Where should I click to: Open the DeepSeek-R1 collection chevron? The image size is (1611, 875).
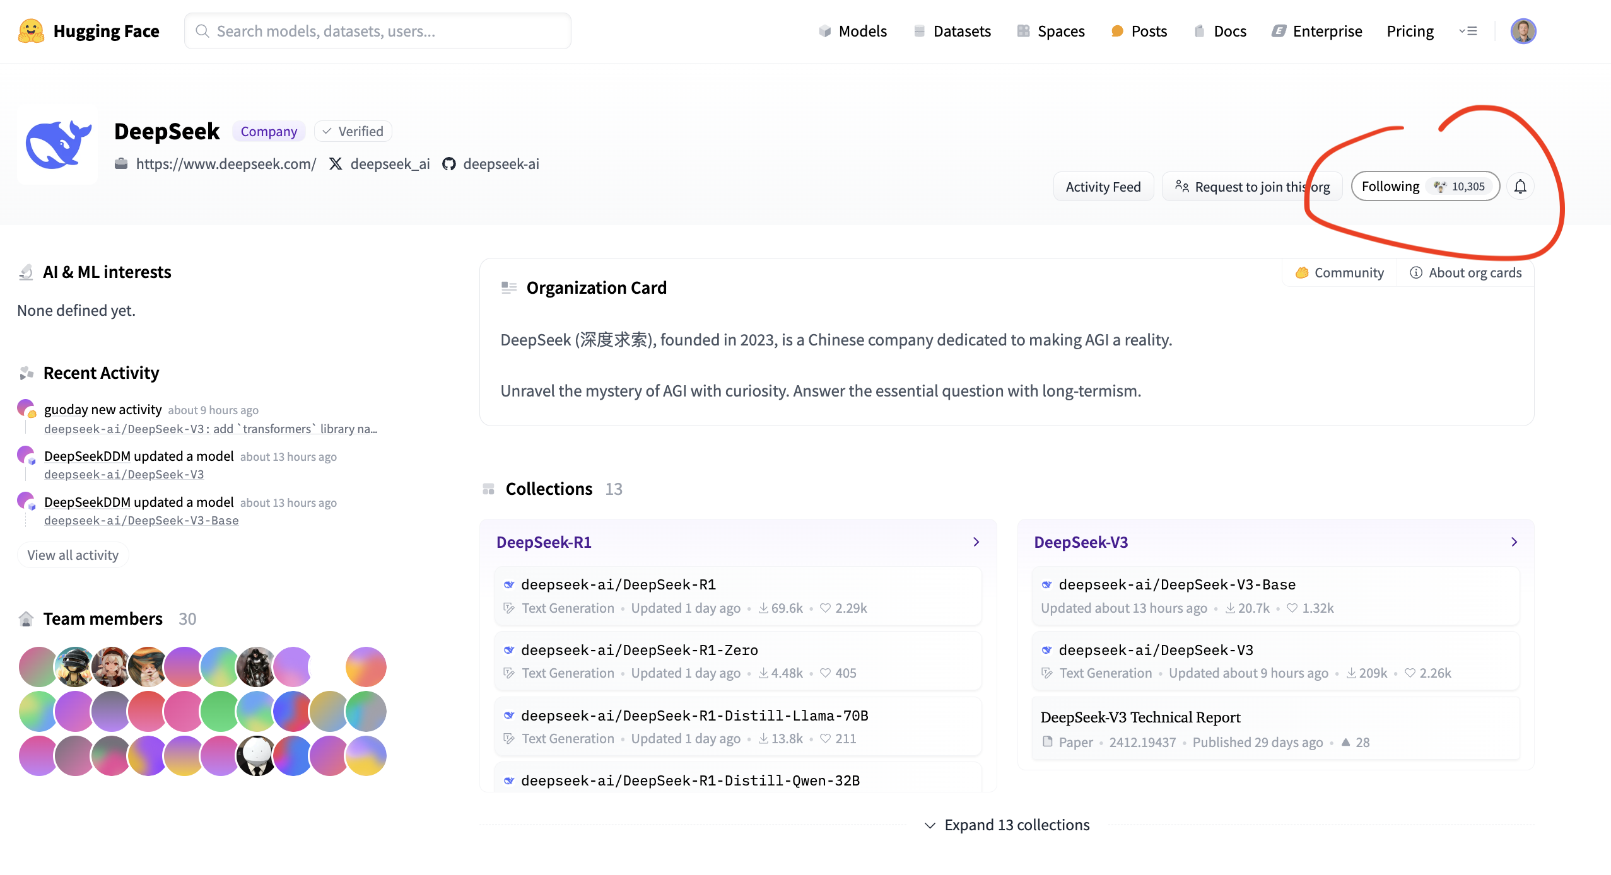976,542
